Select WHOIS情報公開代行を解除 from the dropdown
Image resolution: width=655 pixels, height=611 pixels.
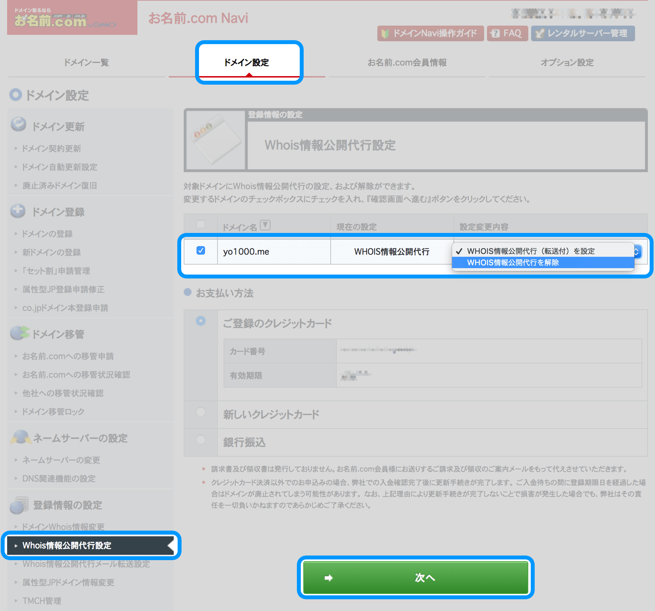pos(514,263)
